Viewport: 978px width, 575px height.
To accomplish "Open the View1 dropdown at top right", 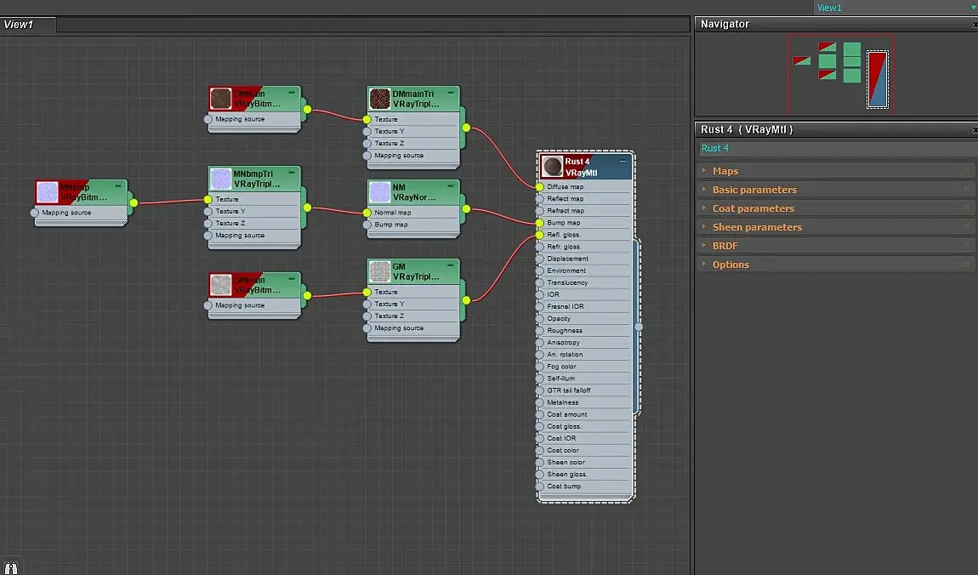I will (973, 8).
